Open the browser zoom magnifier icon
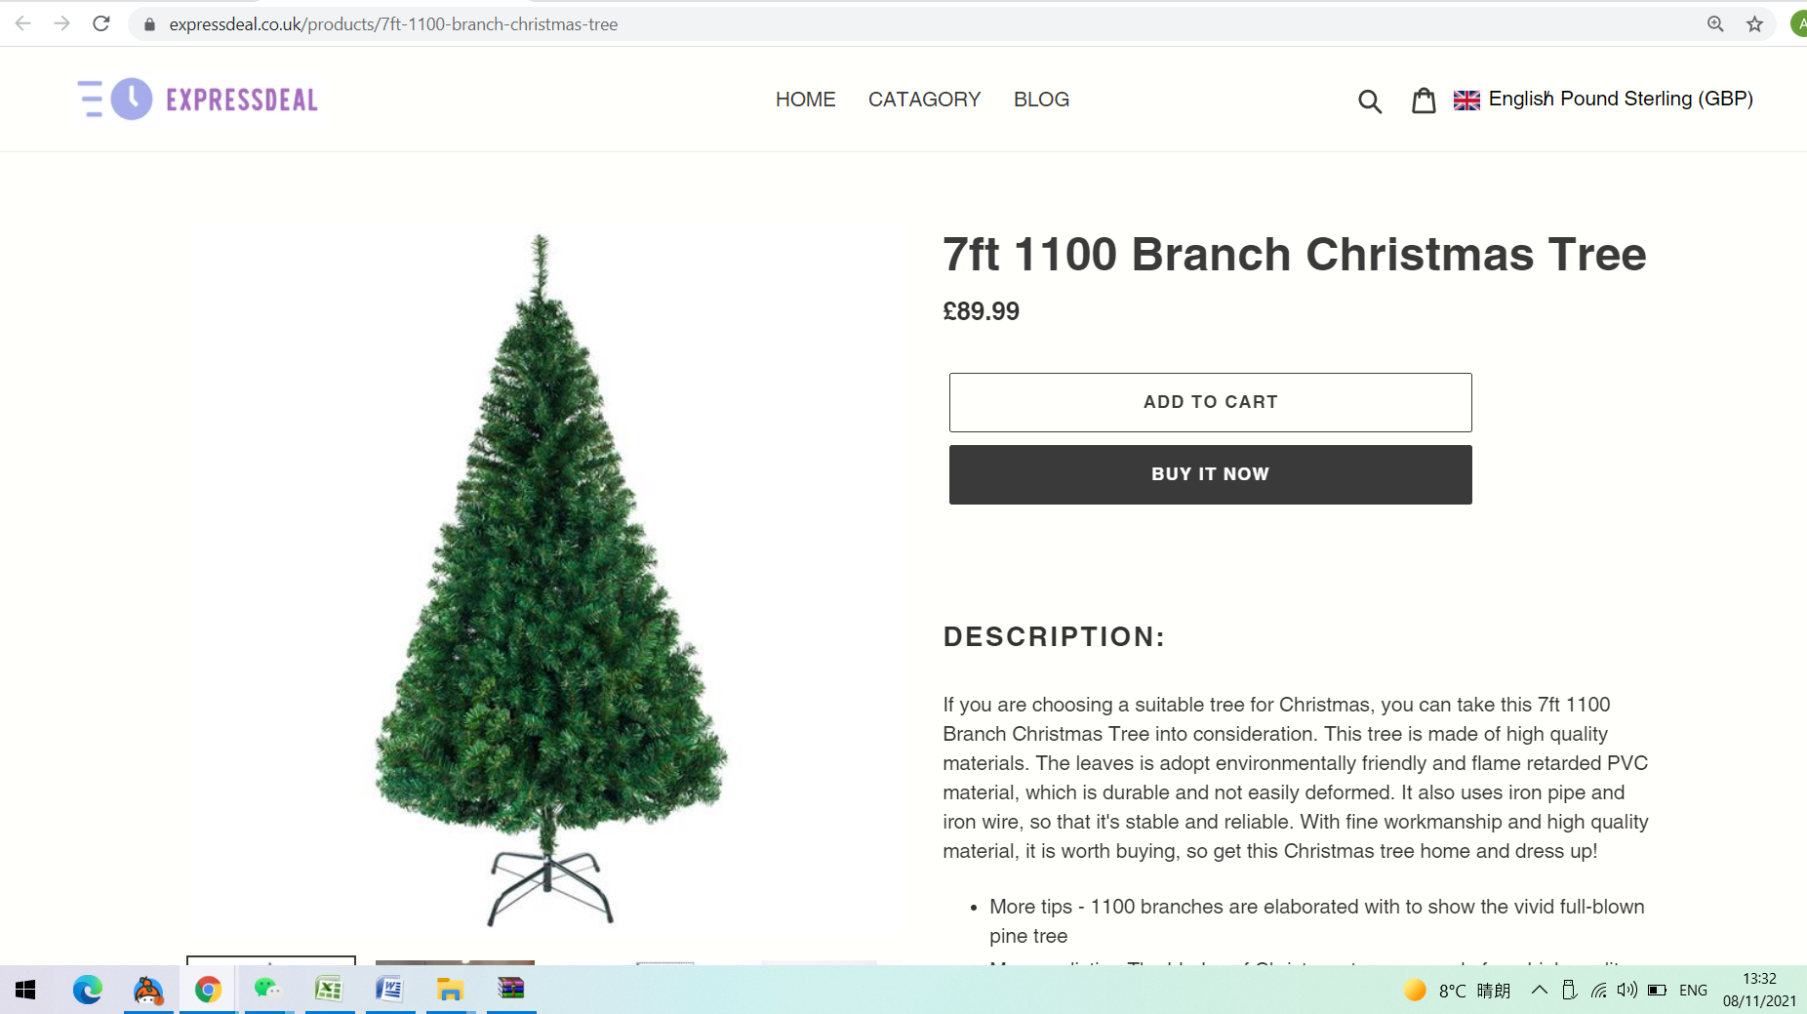Screen dimensions: 1807x1014 (x=1715, y=23)
